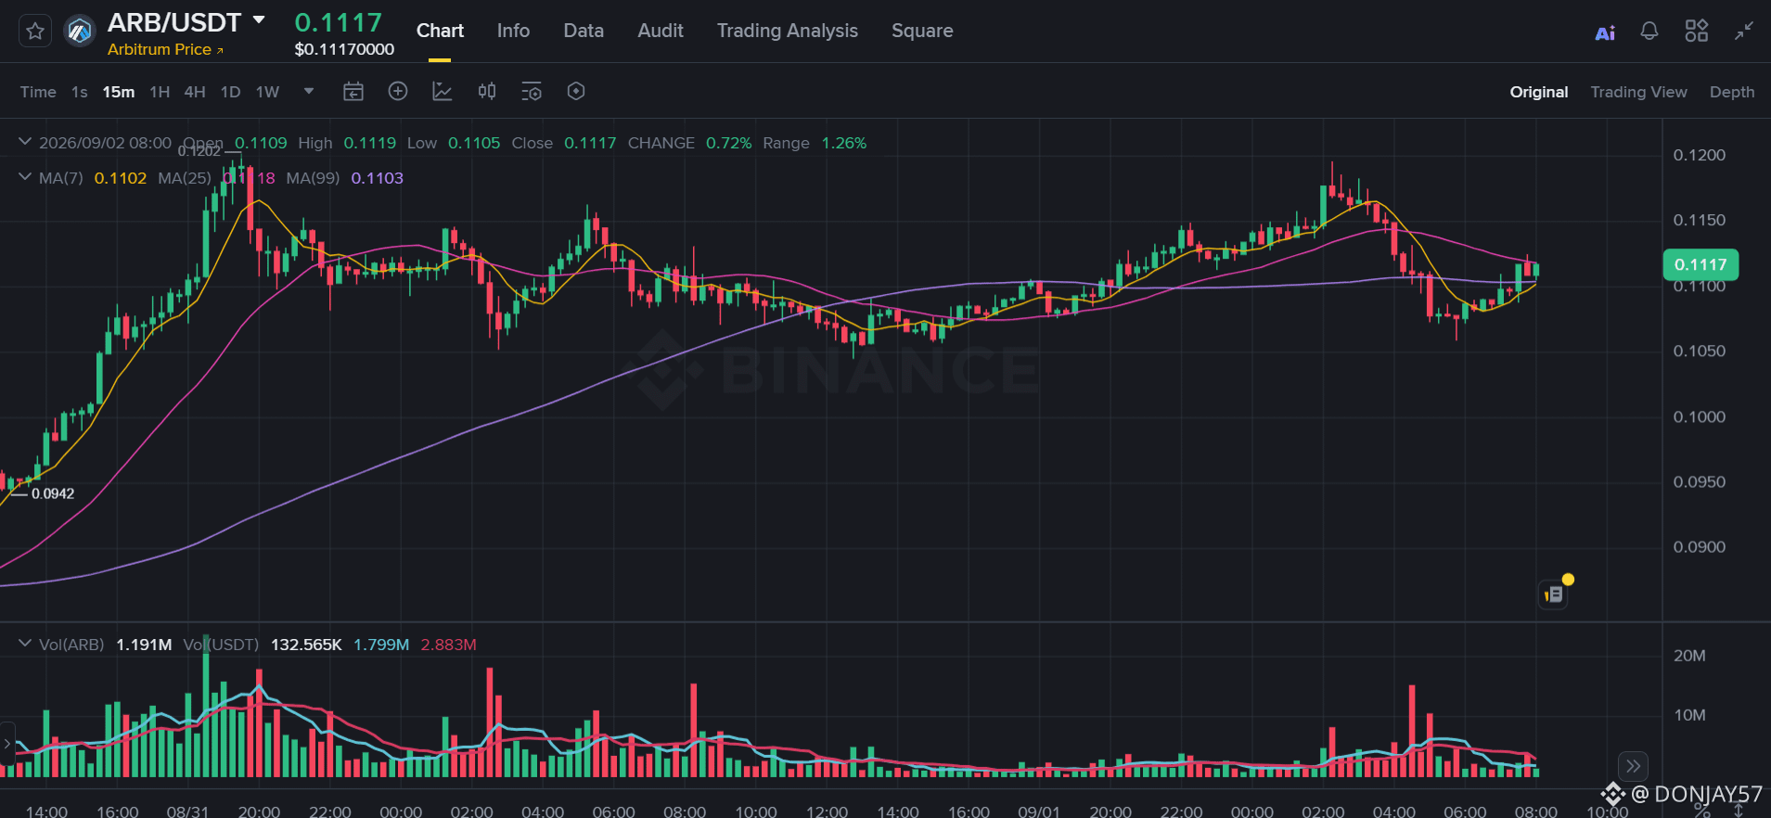Screen dimensions: 1771x818
Task: Collapse the MA indicator row chevron
Action: (25, 176)
